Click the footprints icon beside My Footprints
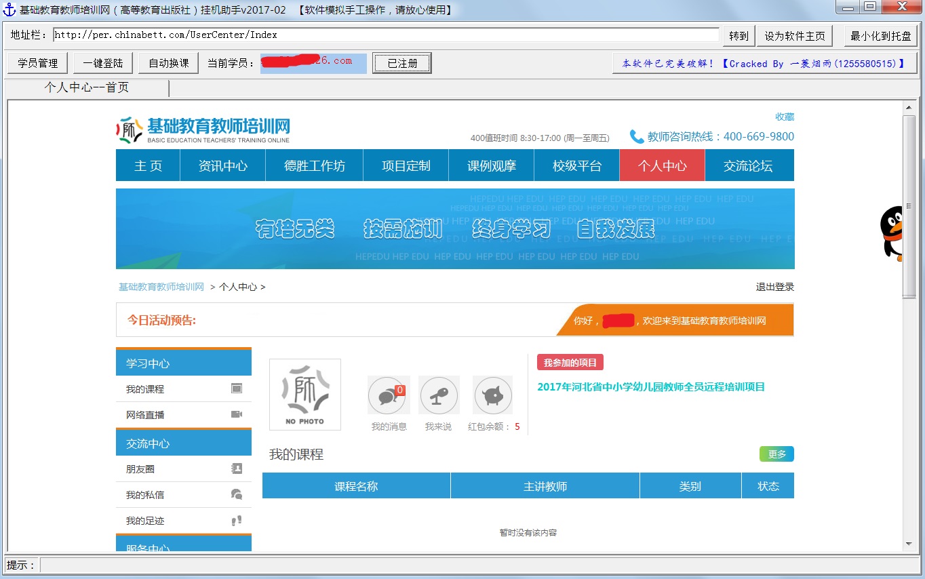This screenshot has width=925, height=579. pos(237,521)
